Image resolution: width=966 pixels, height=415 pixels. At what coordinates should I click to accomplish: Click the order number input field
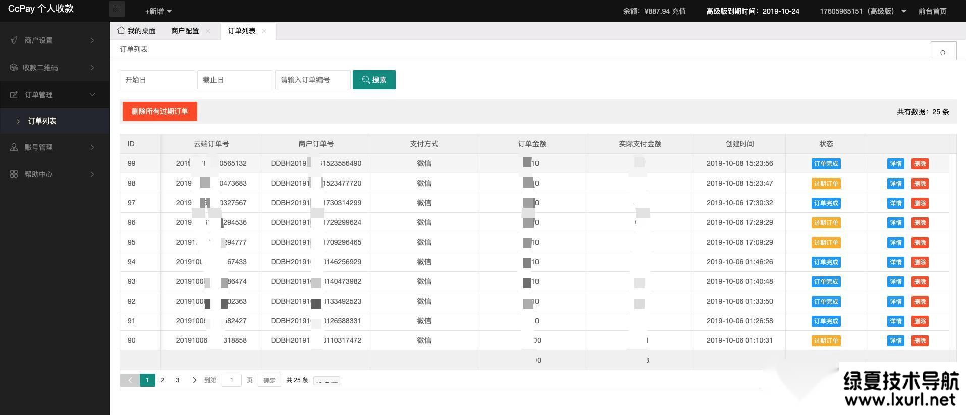pos(313,80)
